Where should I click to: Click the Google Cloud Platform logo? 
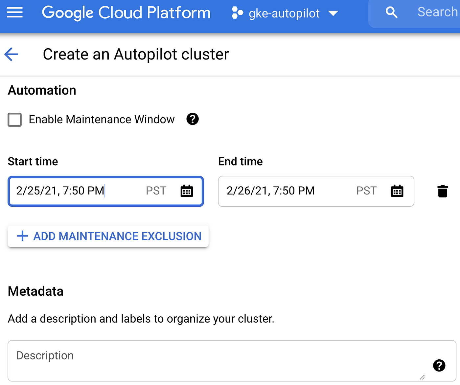pyautogui.click(x=126, y=12)
